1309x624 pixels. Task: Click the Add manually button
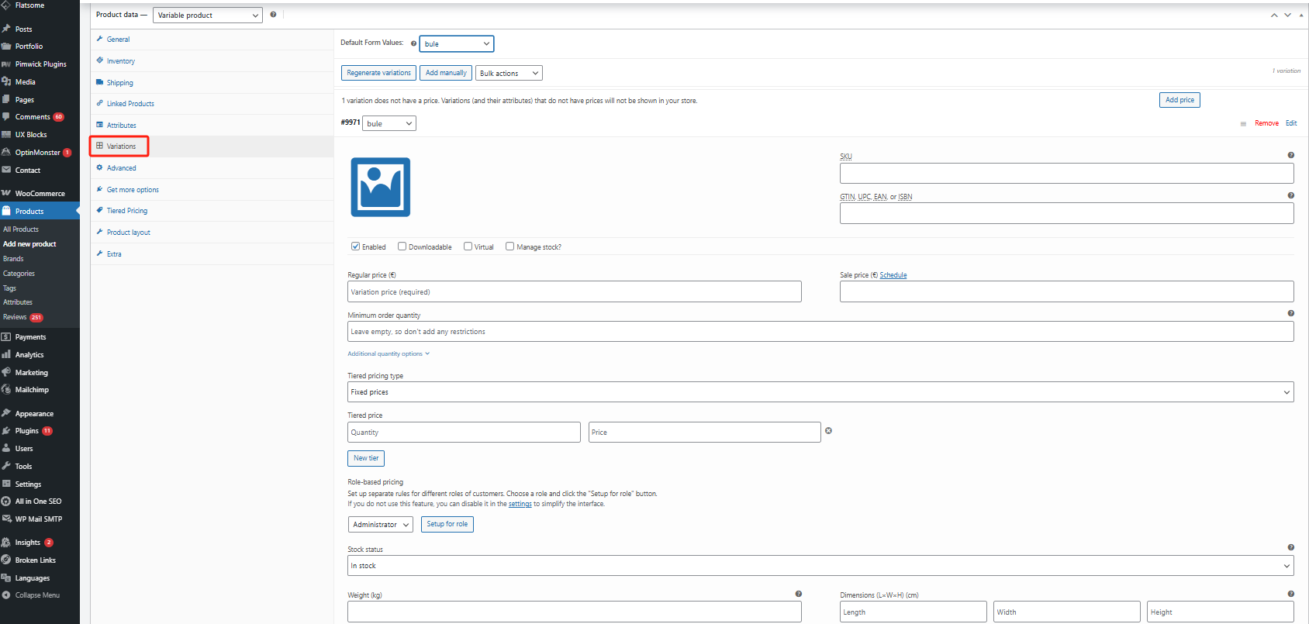[x=446, y=73]
